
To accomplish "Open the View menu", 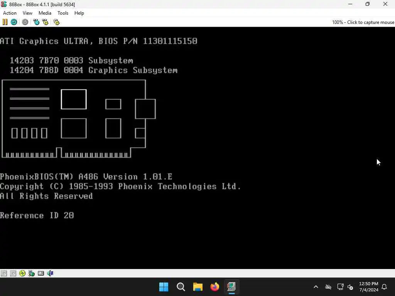I will pos(27,13).
